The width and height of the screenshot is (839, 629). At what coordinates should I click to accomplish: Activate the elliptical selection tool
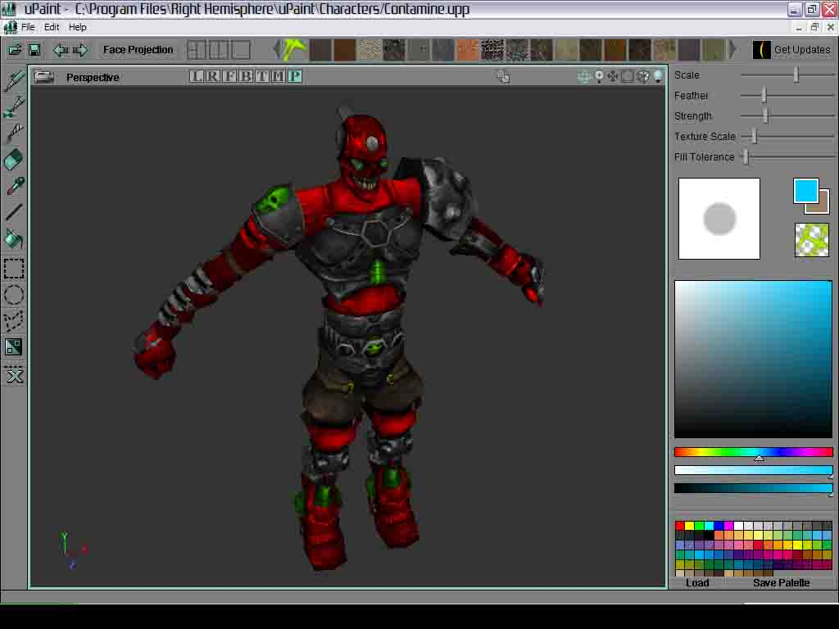[x=12, y=295]
